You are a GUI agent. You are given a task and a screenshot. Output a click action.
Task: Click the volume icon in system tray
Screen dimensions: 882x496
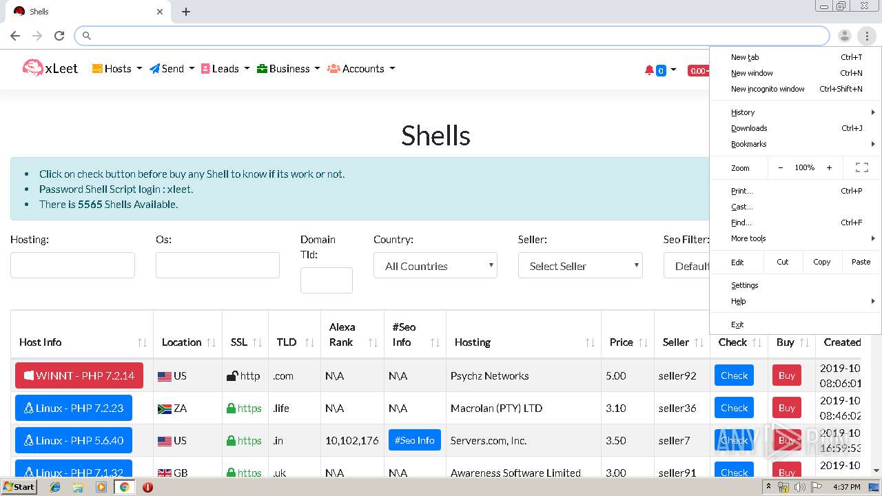(800, 487)
